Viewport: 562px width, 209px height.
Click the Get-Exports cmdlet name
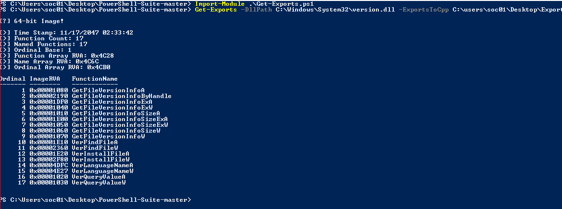point(216,9)
